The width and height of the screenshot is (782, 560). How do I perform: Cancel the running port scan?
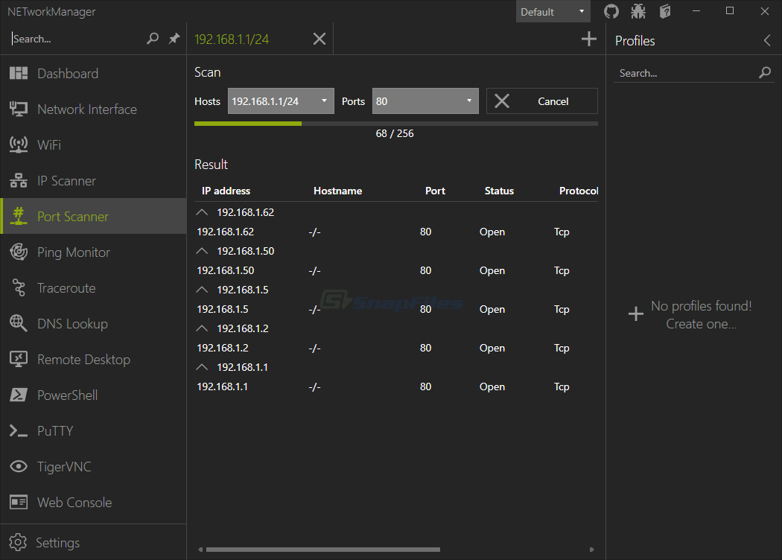pyautogui.click(x=541, y=101)
